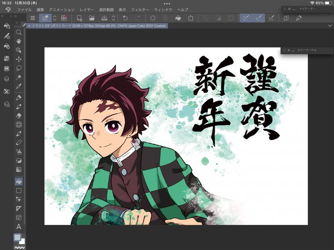Select the control point arrow tool
This screenshot has width=334, height=250.
(19, 200)
